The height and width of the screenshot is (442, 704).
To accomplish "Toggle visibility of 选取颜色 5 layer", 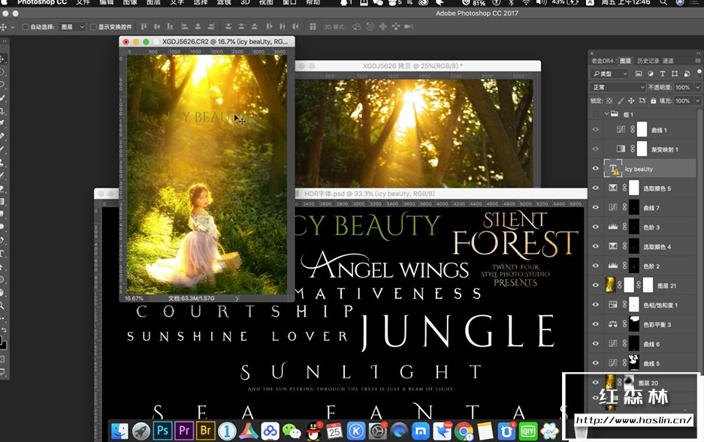I will pyautogui.click(x=596, y=188).
